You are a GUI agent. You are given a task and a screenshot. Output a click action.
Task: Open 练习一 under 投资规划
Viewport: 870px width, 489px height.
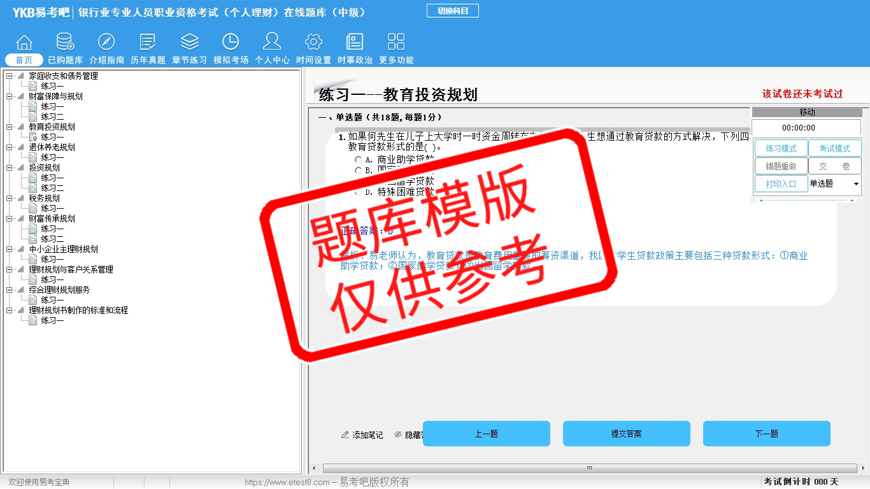click(53, 178)
